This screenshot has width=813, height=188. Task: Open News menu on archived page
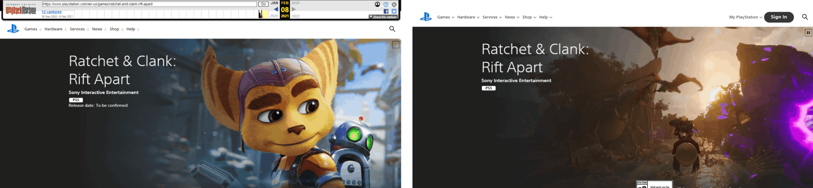99,29
